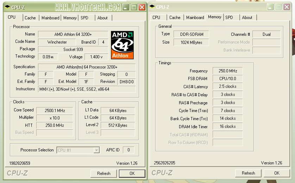295x183 pixels.
Task: Switch to CPU tab in right window
Action: pyautogui.click(x=156, y=18)
